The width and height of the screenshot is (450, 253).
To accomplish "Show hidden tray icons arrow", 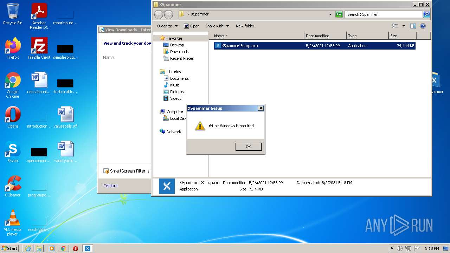I will coord(392,248).
